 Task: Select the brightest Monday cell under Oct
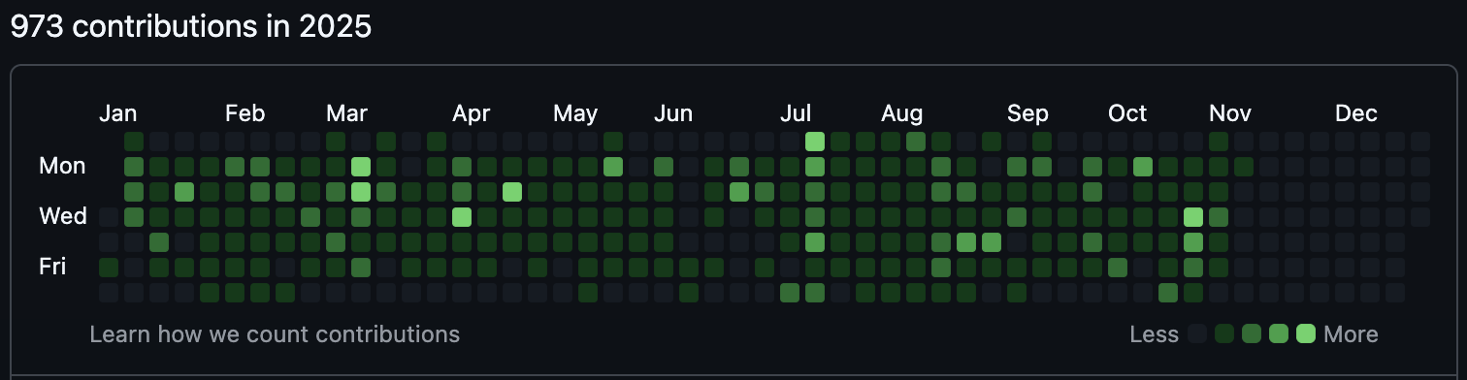(x=1143, y=167)
